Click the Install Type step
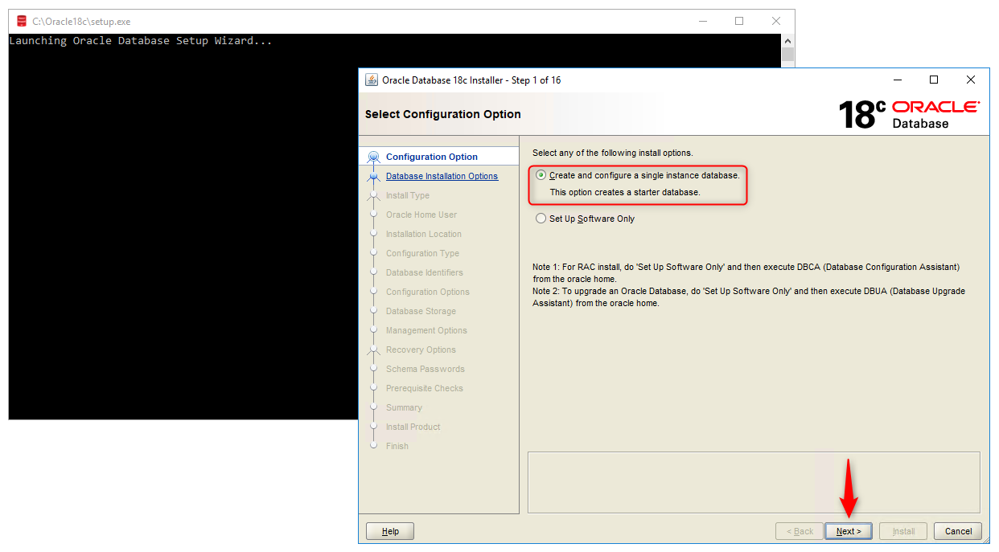This screenshot has height=552, width=999. 408,195
